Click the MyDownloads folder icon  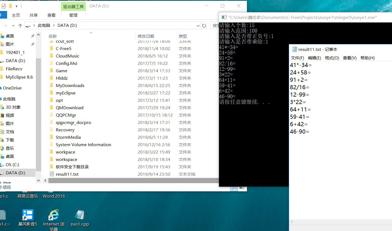coord(51,85)
